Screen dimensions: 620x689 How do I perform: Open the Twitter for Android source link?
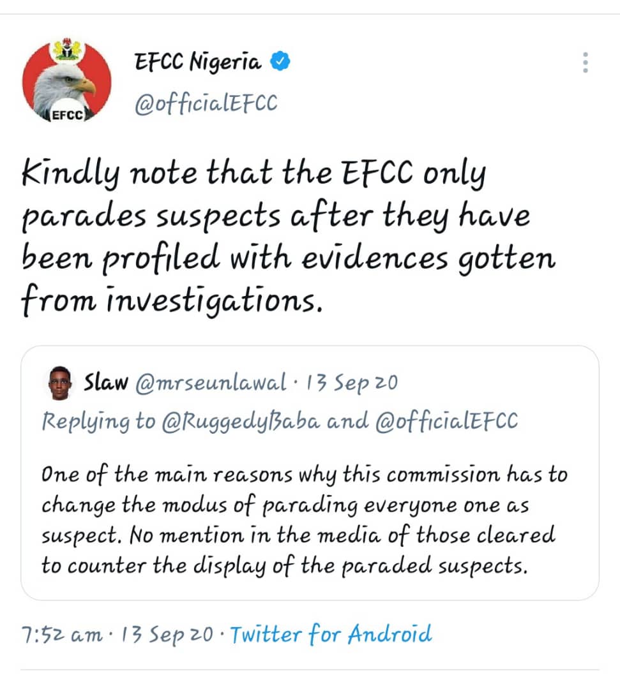pos(330,634)
